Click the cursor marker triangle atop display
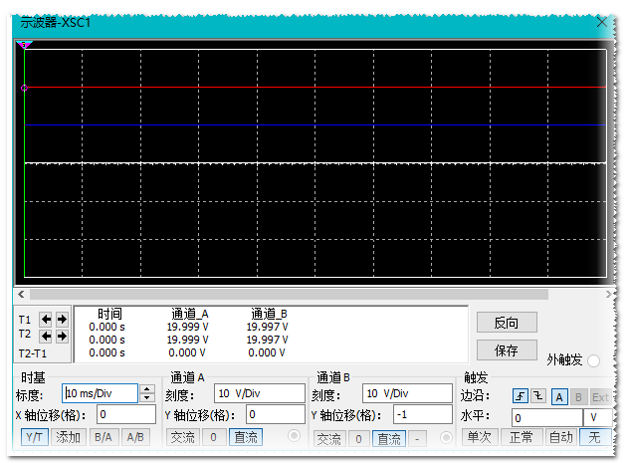 click(x=24, y=45)
